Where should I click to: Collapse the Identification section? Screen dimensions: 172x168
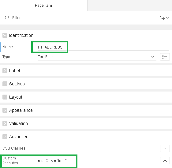click(5, 35)
